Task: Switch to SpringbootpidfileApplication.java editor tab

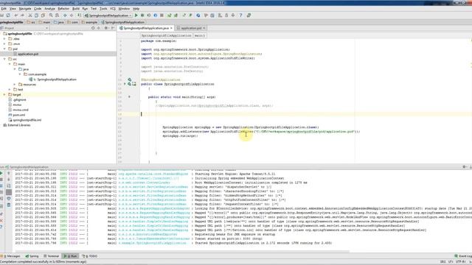Action: coord(146,28)
